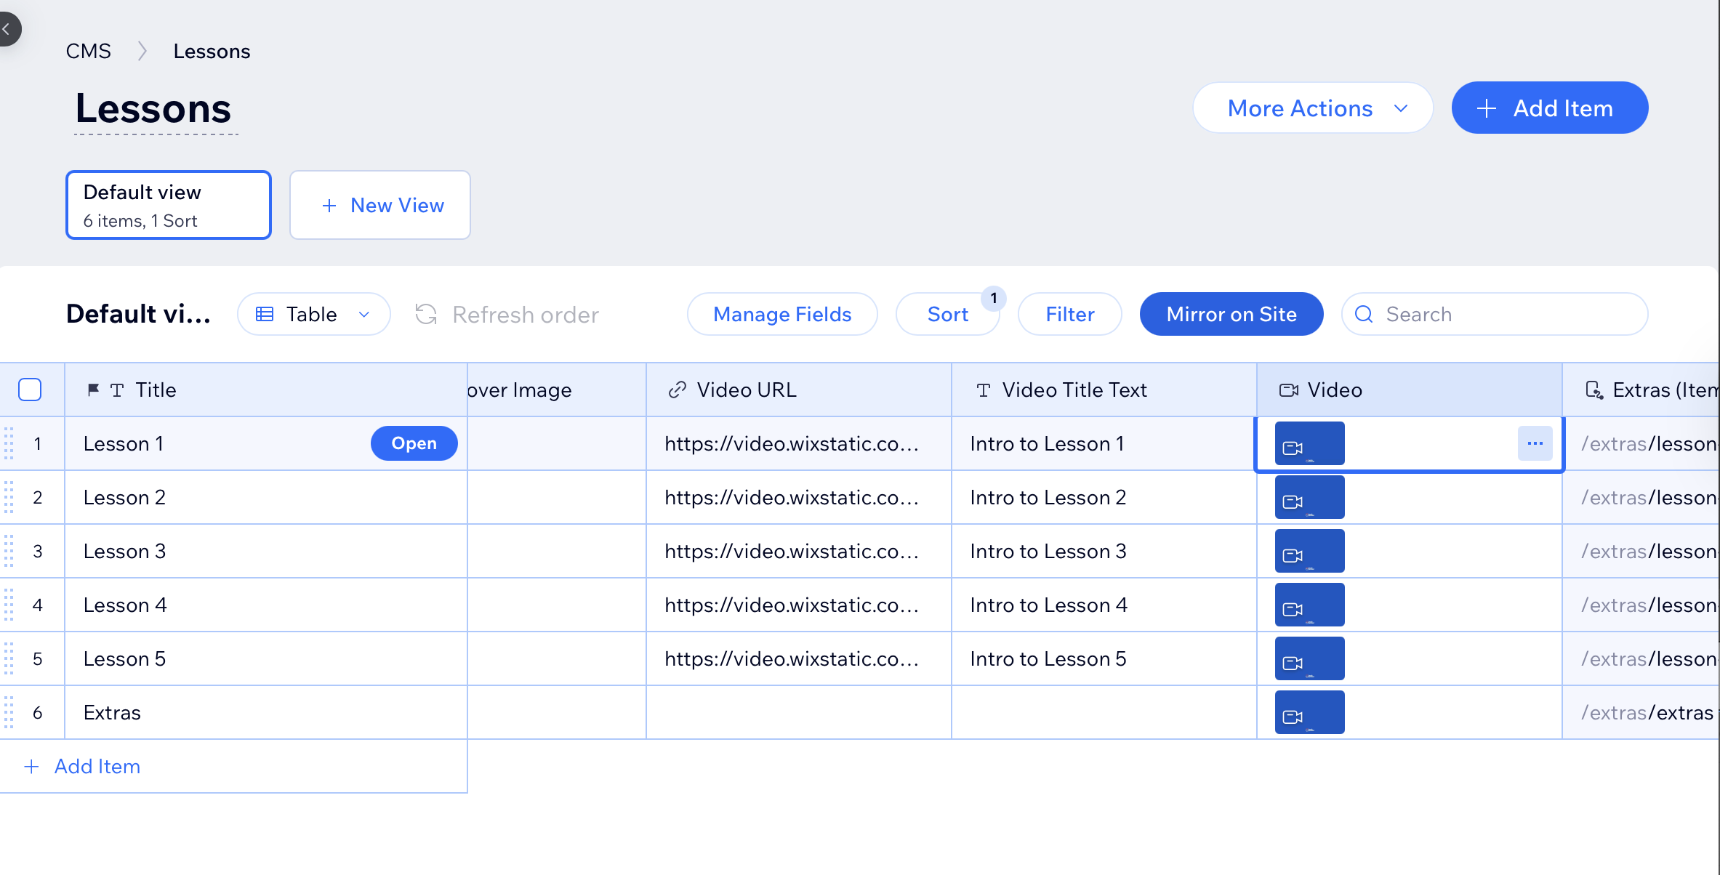Click the Refresh order icon
Screen dimensions: 1720x875
click(x=426, y=314)
